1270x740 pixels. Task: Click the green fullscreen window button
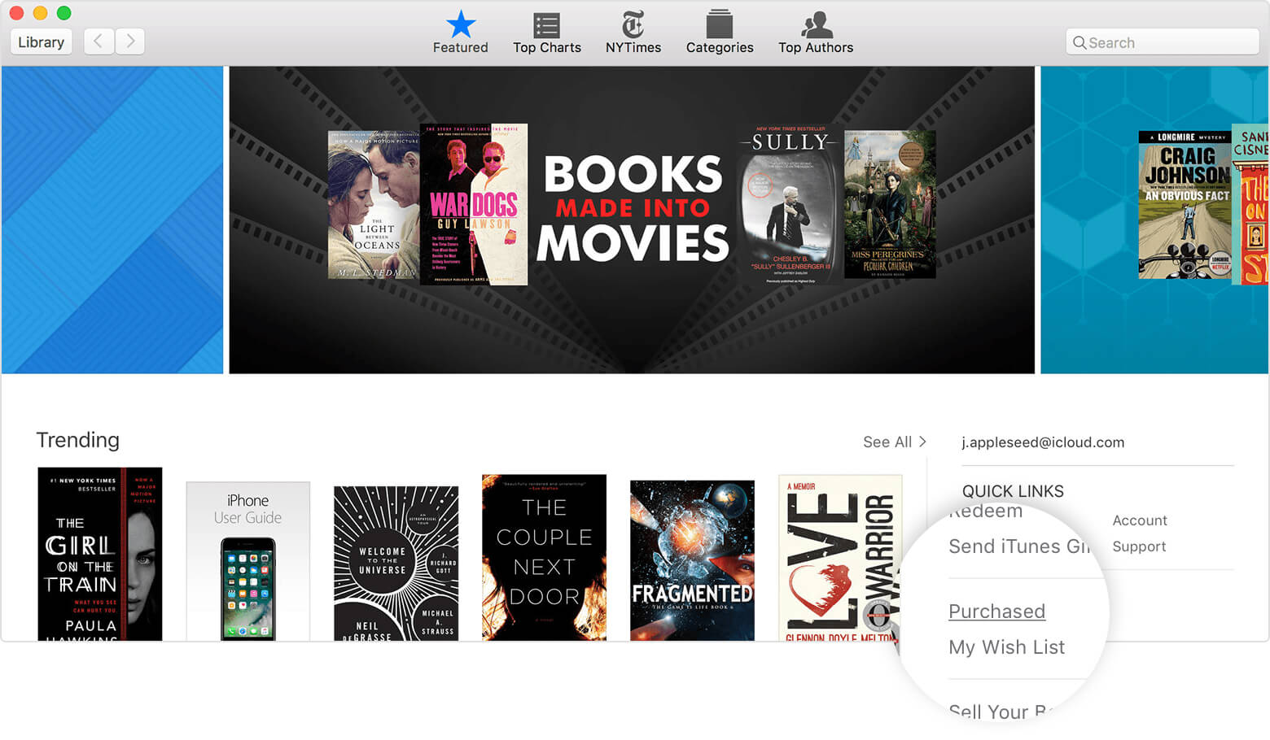(63, 13)
